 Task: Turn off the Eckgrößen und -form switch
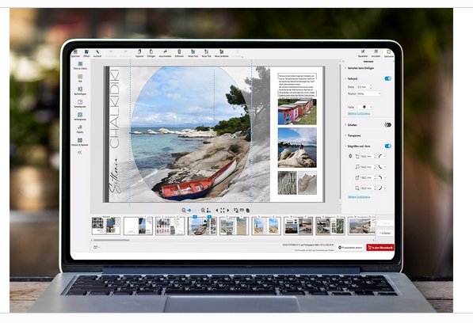click(x=388, y=146)
